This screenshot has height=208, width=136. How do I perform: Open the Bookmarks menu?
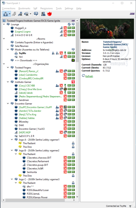[24, 8]
